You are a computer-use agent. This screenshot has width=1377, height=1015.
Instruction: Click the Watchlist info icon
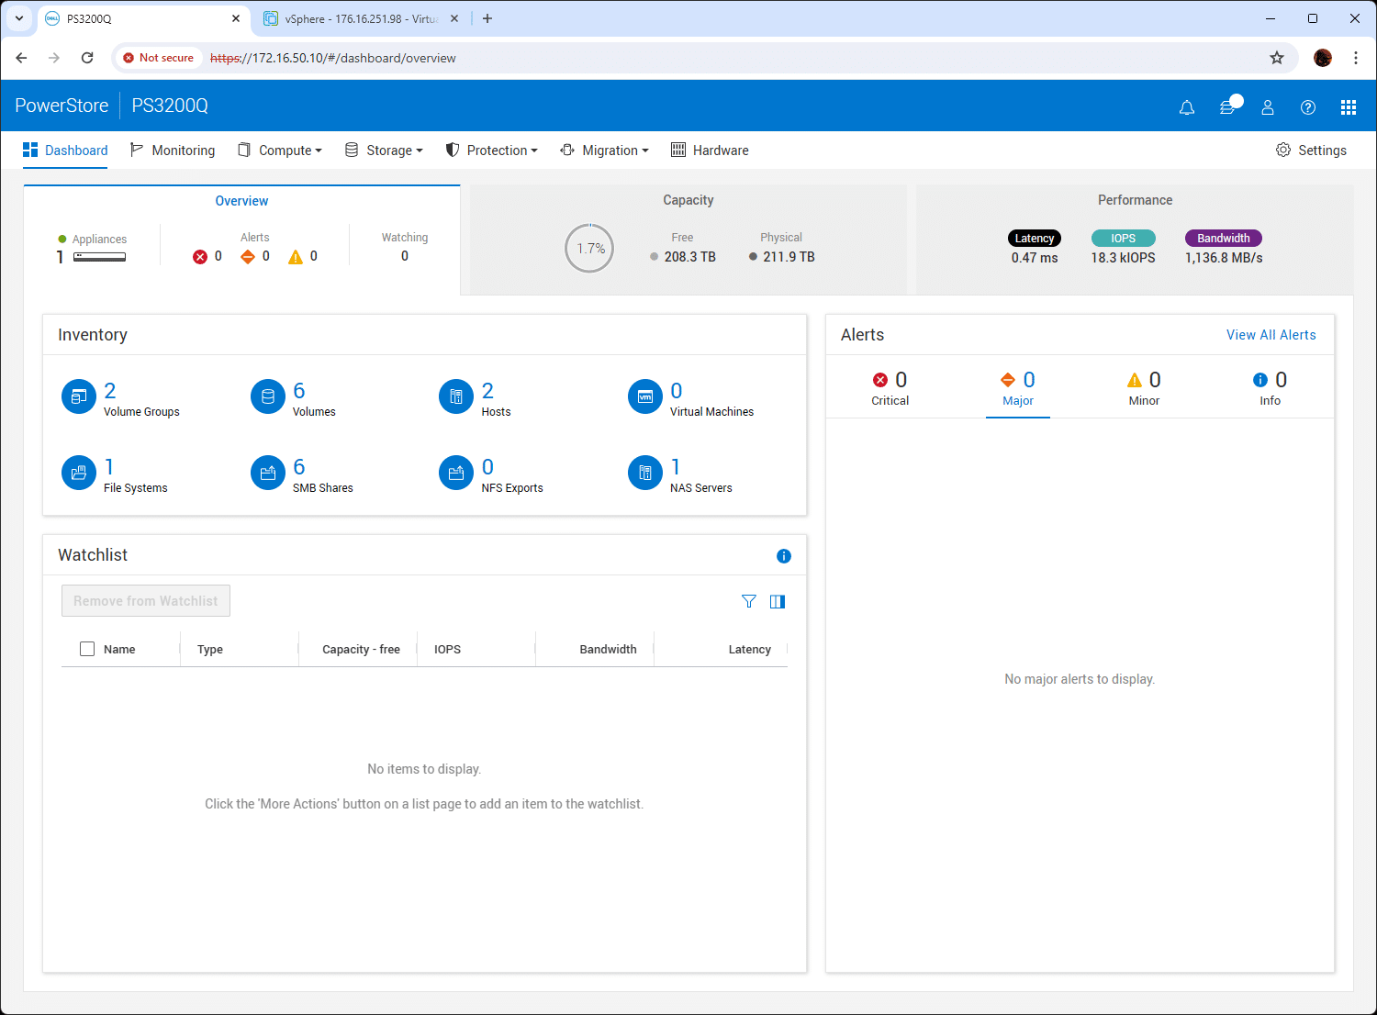point(784,556)
